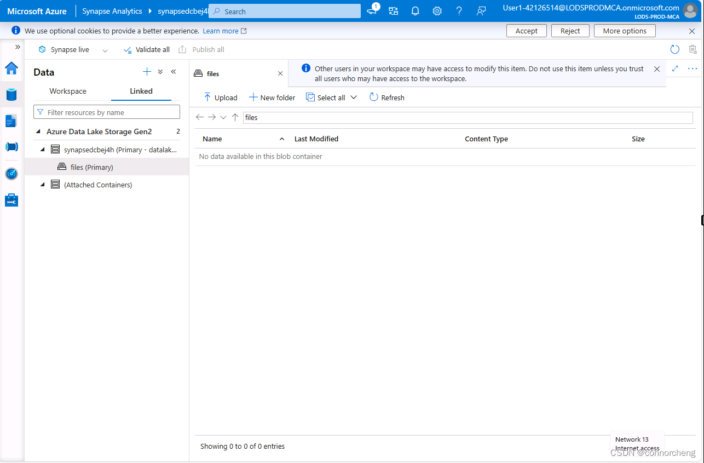704x463 pixels.
Task: Accept optional cookies
Action: pos(527,31)
